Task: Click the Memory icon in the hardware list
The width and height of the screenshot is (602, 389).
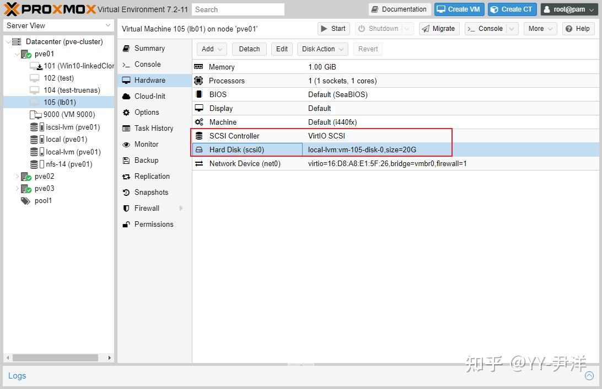Action: tap(199, 67)
